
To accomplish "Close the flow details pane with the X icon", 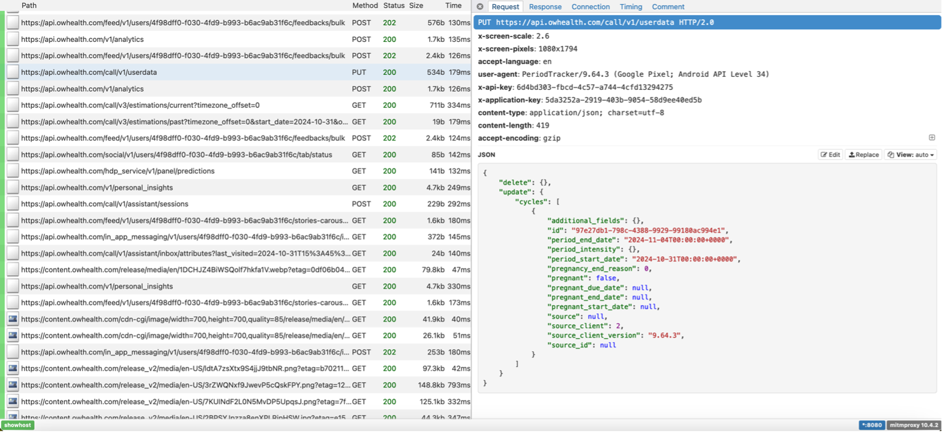I will coord(480,7).
